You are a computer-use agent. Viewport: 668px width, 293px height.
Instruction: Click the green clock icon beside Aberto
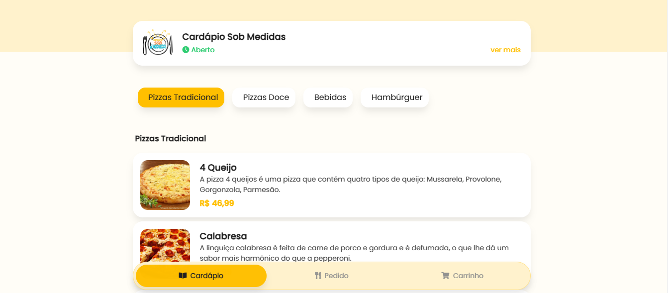[x=186, y=50]
